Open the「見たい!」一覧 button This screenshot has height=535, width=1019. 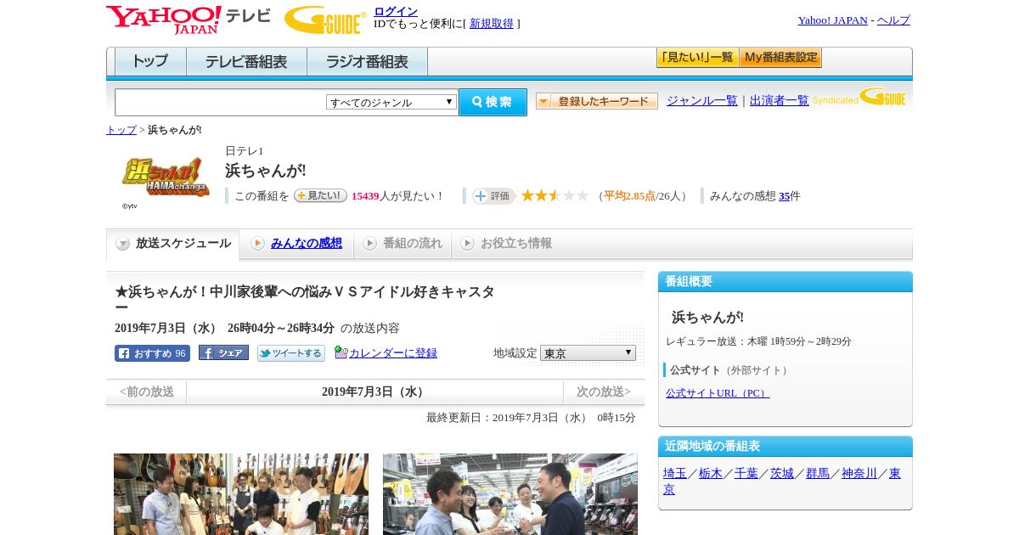point(697,58)
